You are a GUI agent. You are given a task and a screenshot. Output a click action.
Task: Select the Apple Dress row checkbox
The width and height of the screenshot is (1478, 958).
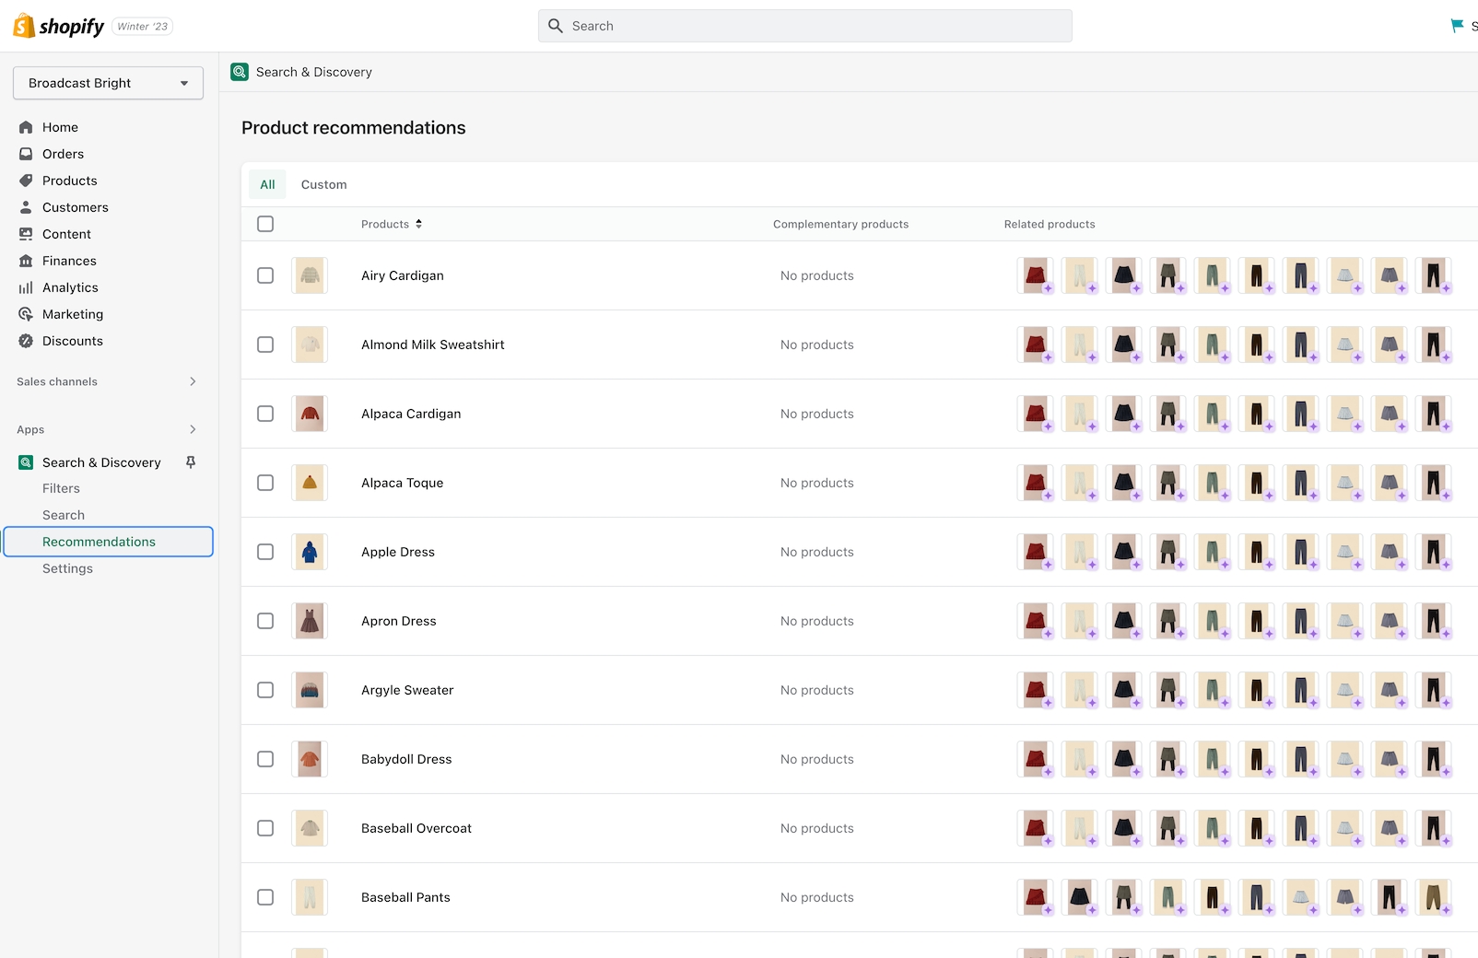pos(265,552)
